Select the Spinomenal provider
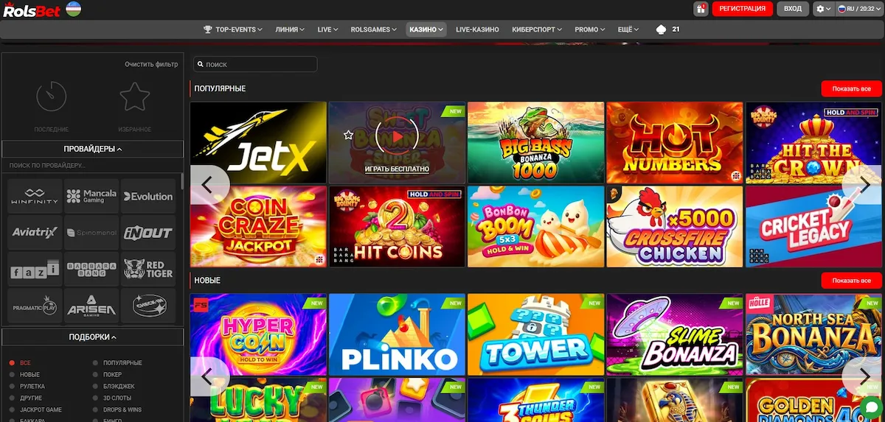885x422 pixels. coord(91,232)
